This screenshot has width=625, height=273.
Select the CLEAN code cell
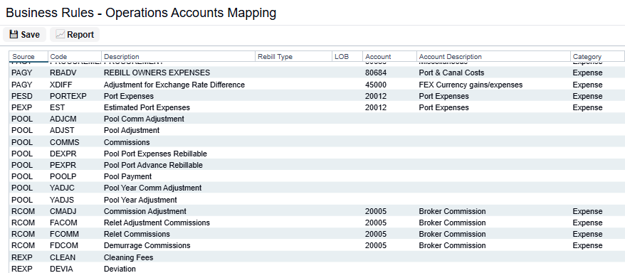coord(63,257)
